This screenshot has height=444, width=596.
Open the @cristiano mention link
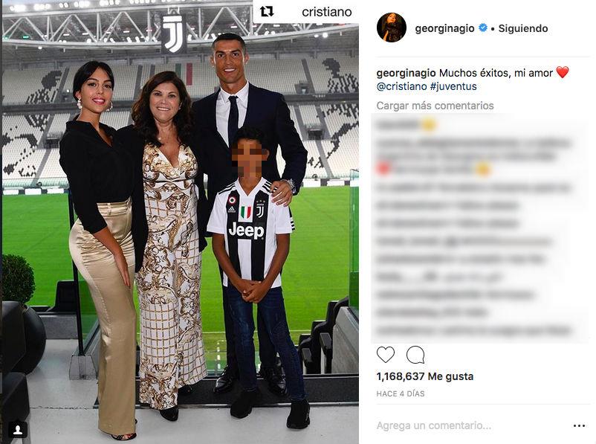401,86
